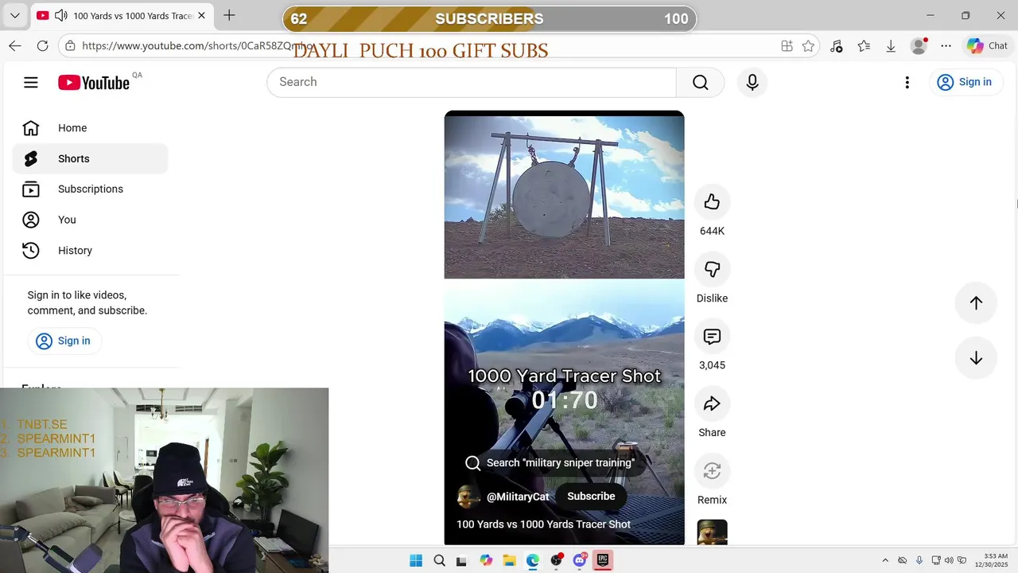
Task: Go to the previous short with up arrow
Action: (x=976, y=302)
